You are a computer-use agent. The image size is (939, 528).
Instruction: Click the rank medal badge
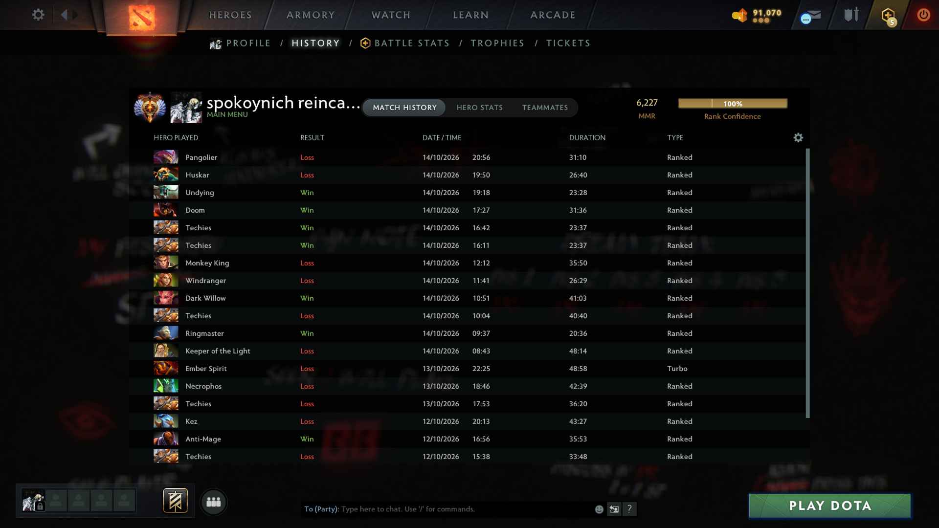150,107
